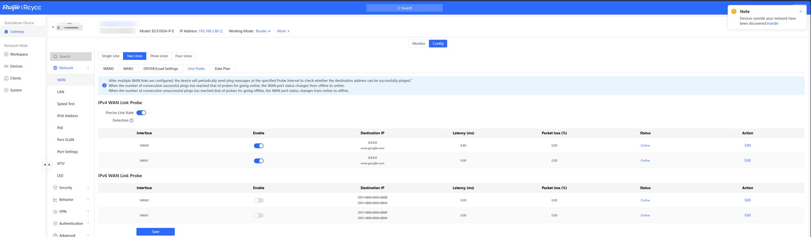Edit the IPv4 WAN1 probe
This screenshot has height=237, width=811.
click(x=747, y=160)
